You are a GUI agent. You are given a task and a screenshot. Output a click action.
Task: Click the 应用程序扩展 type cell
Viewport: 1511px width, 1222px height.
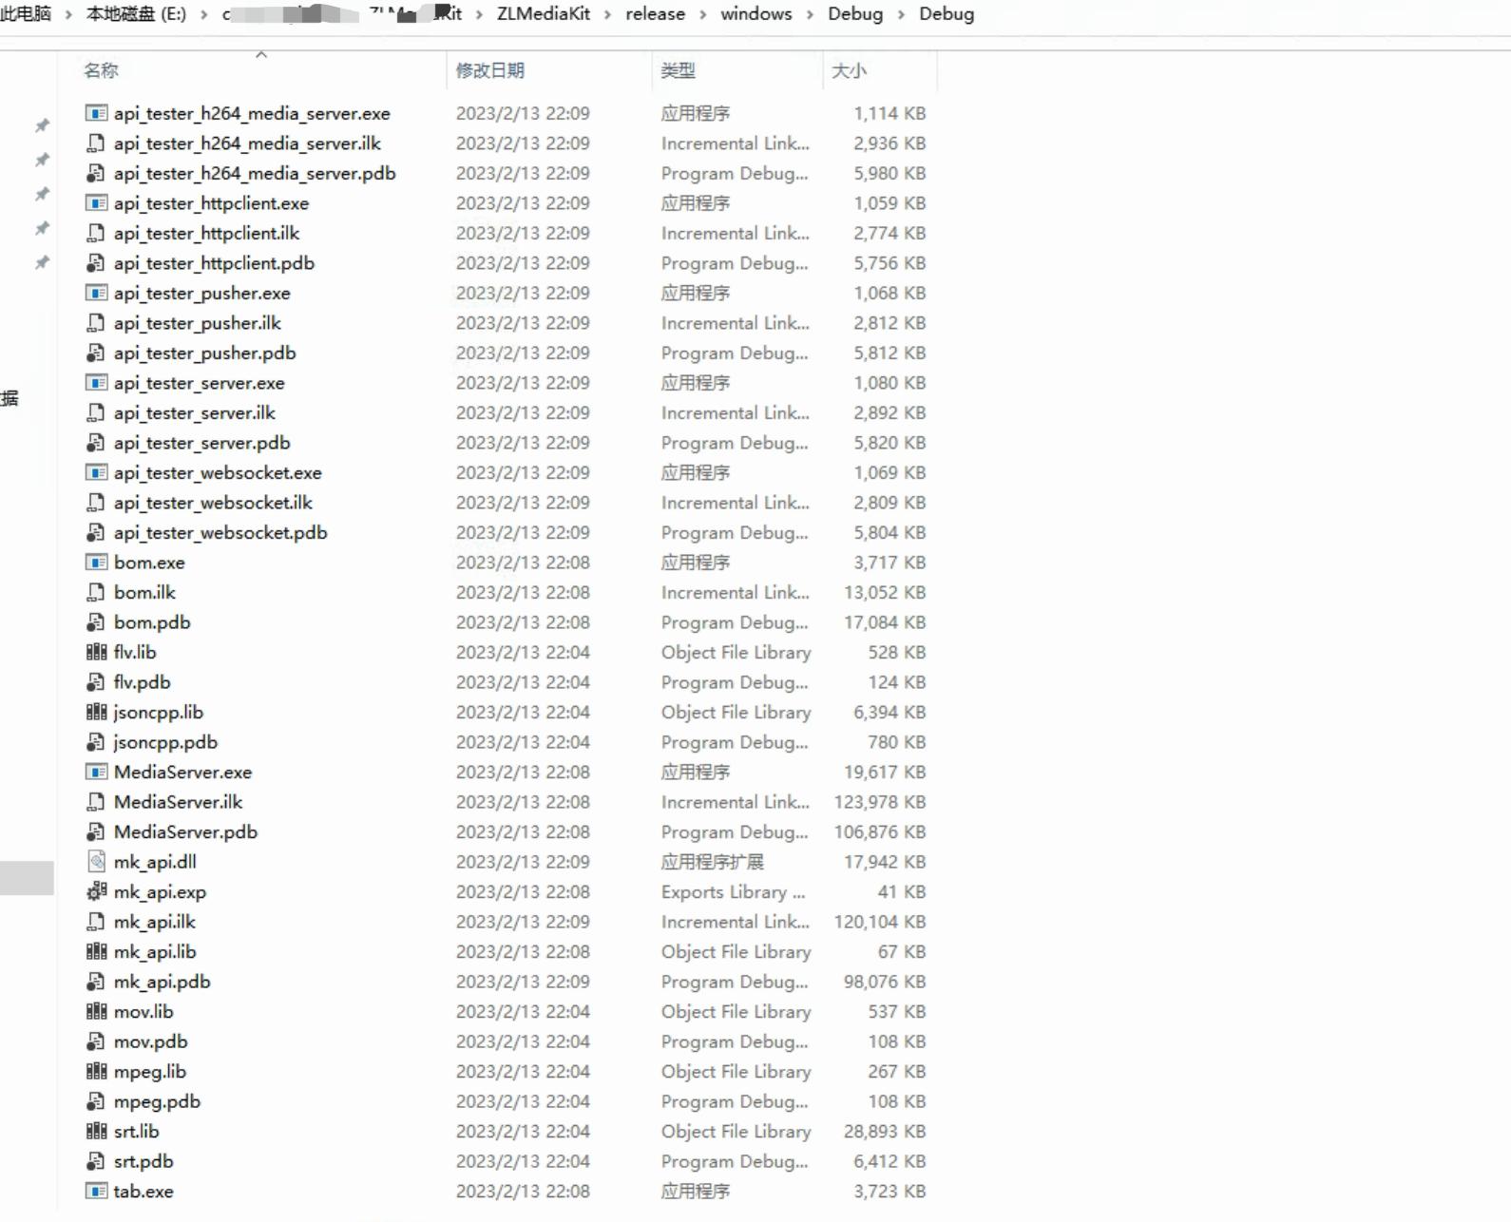(713, 862)
